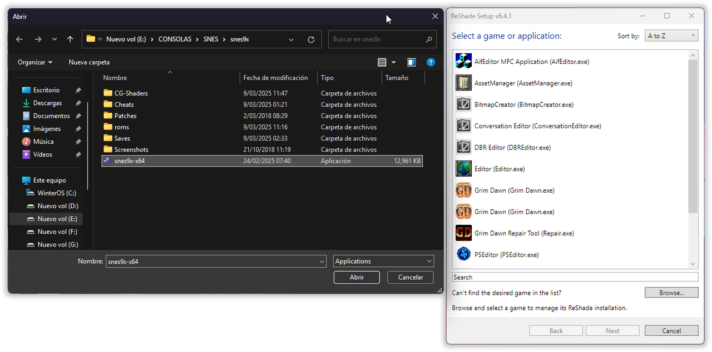Select Editor (Editor.exe) globe icon

463,169
